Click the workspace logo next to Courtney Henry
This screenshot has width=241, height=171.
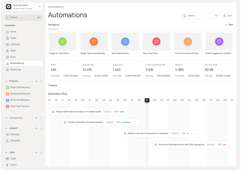point(8,6)
